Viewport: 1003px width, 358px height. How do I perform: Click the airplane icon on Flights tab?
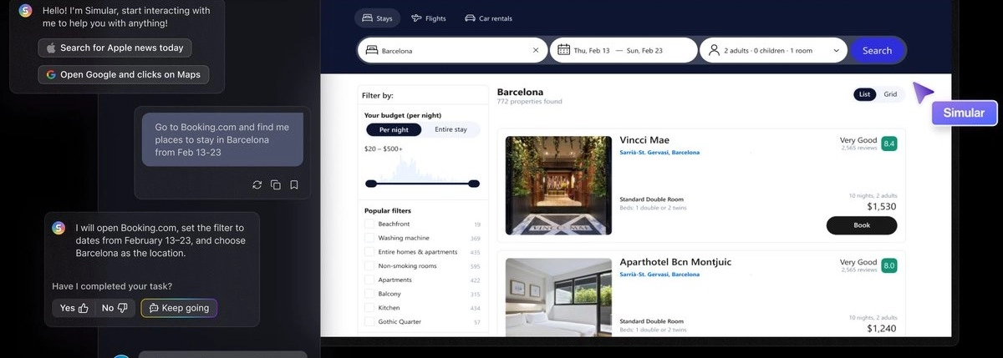click(x=416, y=18)
